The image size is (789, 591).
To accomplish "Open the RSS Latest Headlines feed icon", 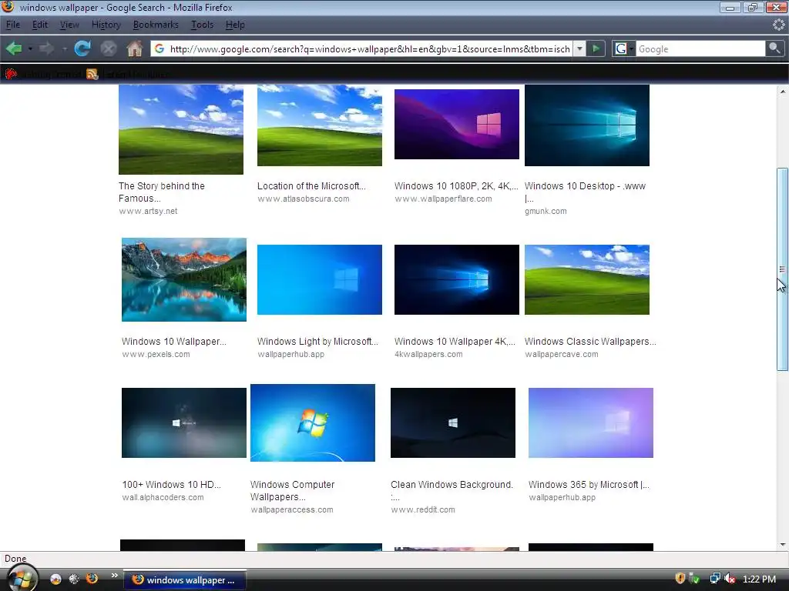I will 92,75.
